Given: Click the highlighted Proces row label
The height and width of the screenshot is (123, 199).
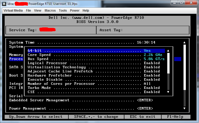Looking at the screenshot, I should (x=16, y=59).
